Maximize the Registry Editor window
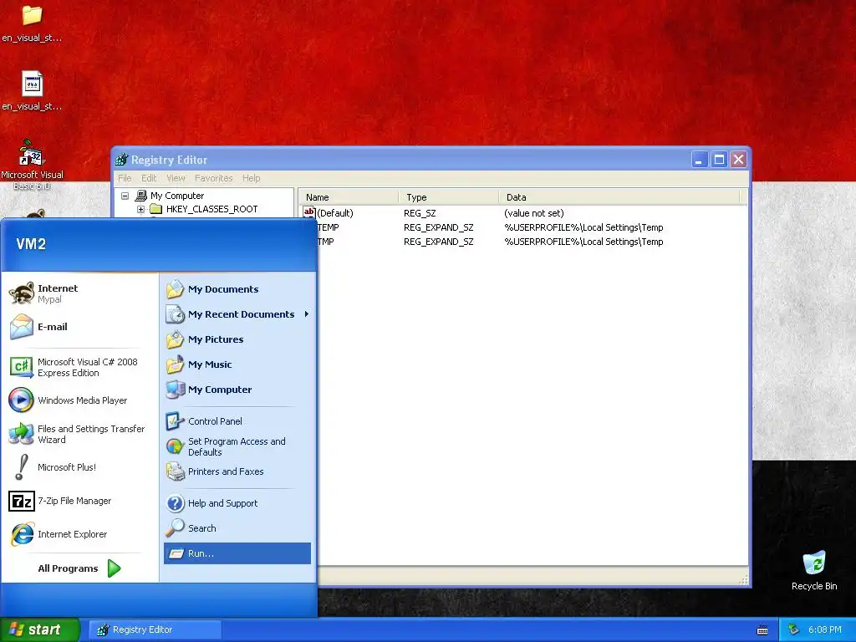 (719, 160)
